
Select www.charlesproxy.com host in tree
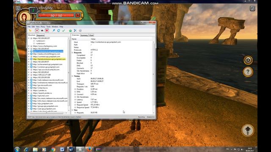45,46
